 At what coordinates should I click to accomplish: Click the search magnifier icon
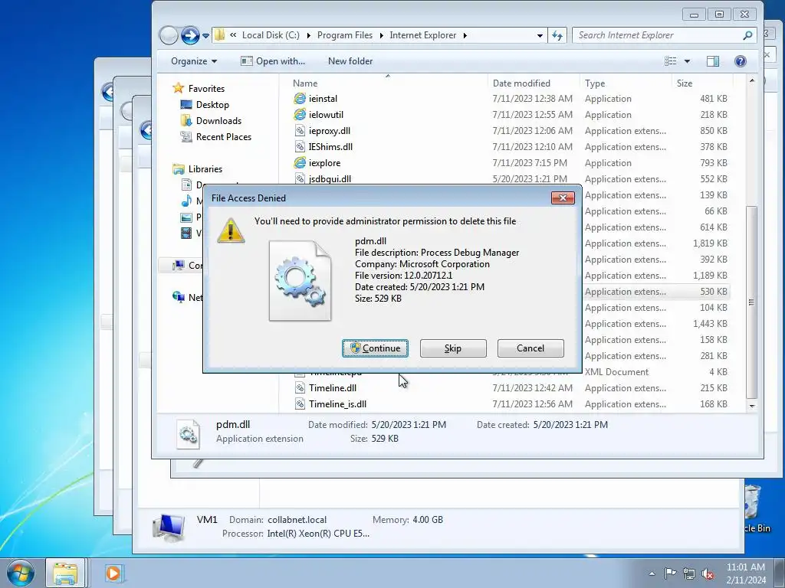pos(747,35)
